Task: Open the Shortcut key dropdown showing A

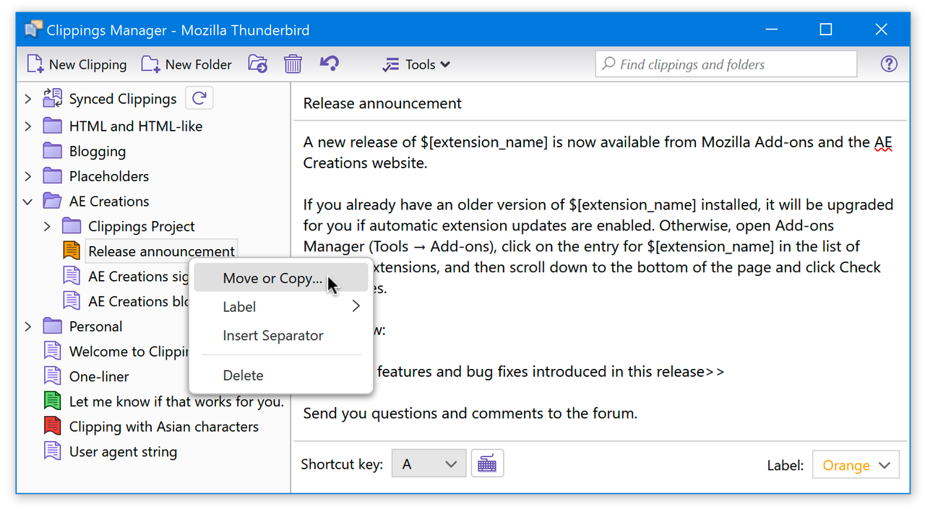Action: pyautogui.click(x=429, y=464)
